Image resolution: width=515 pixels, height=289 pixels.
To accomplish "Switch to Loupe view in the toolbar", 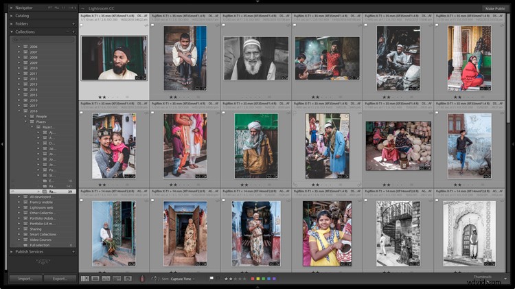I will tap(95, 279).
